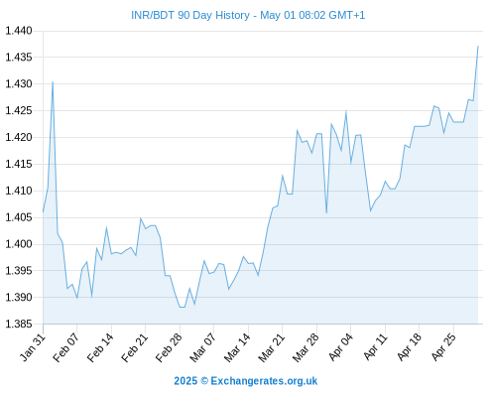Viewport: 491px width, 397px height.
Task: Click the Feb 14 x-axis date label
Action: [100, 347]
